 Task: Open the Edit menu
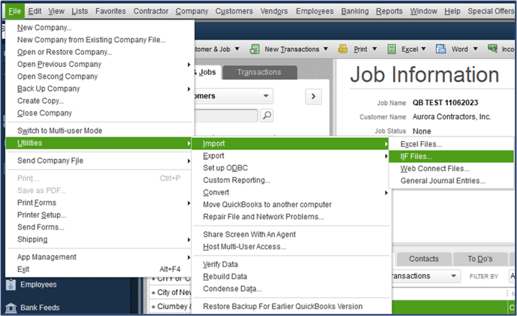pos(35,11)
